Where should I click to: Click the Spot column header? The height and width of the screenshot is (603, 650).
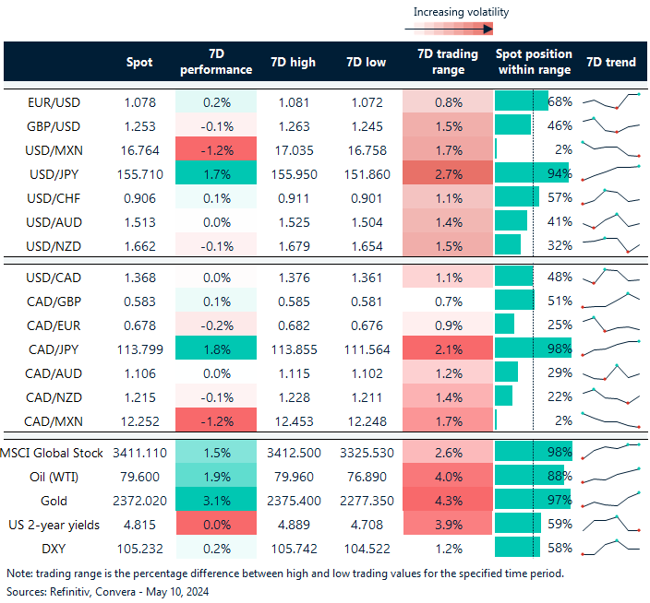[x=139, y=62]
